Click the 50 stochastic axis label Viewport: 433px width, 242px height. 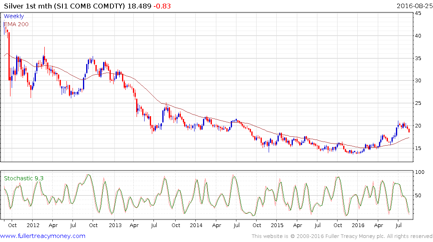418,196
